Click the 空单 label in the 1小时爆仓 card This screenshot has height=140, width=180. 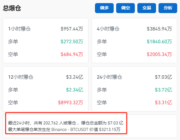(x=13, y=54)
